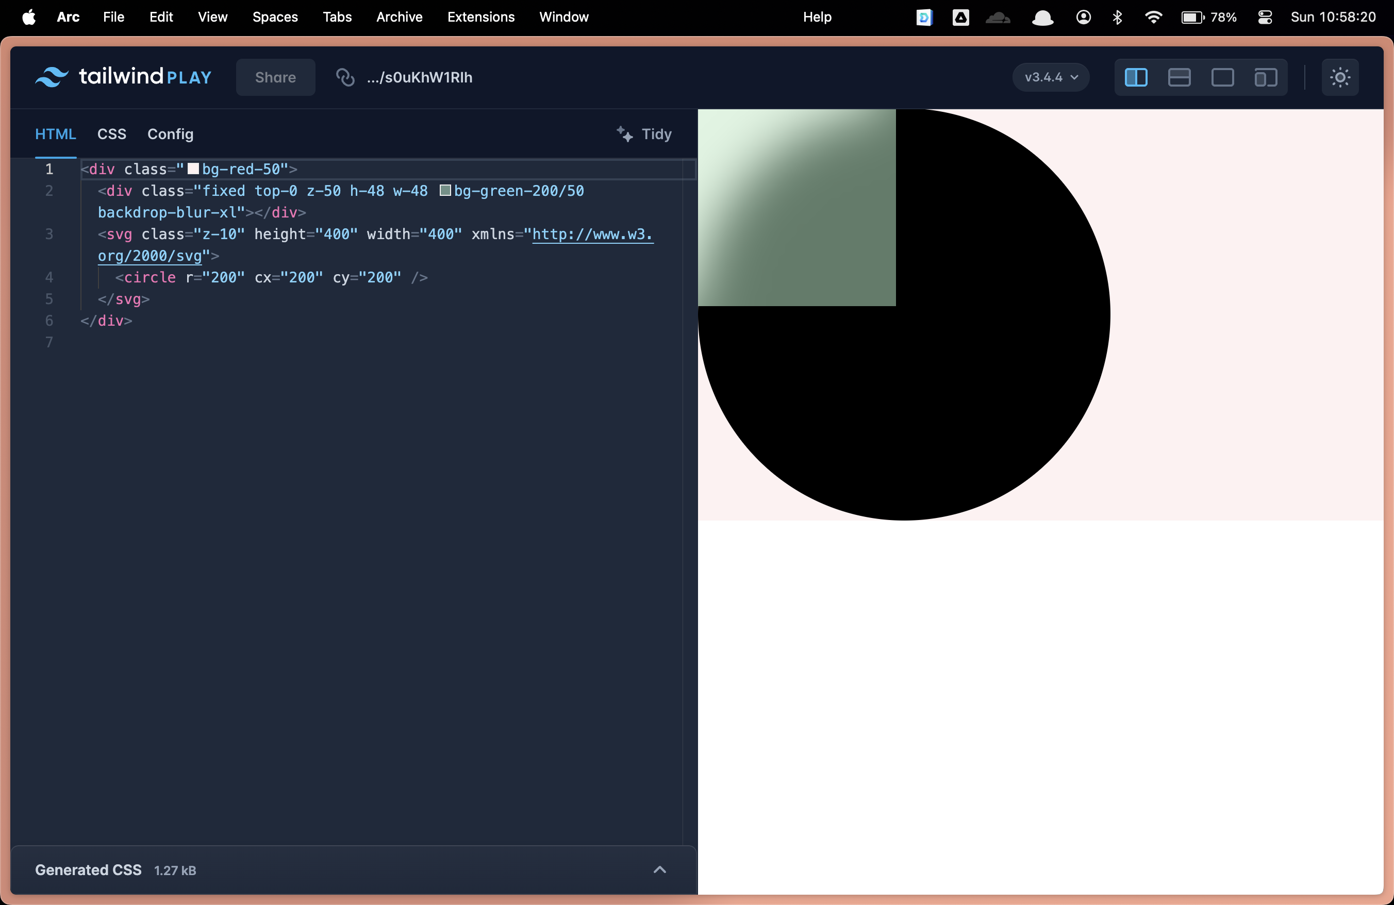Open the w3.org xmlns link in code
Screen dimensions: 1394x905
pyautogui.click(x=591, y=234)
